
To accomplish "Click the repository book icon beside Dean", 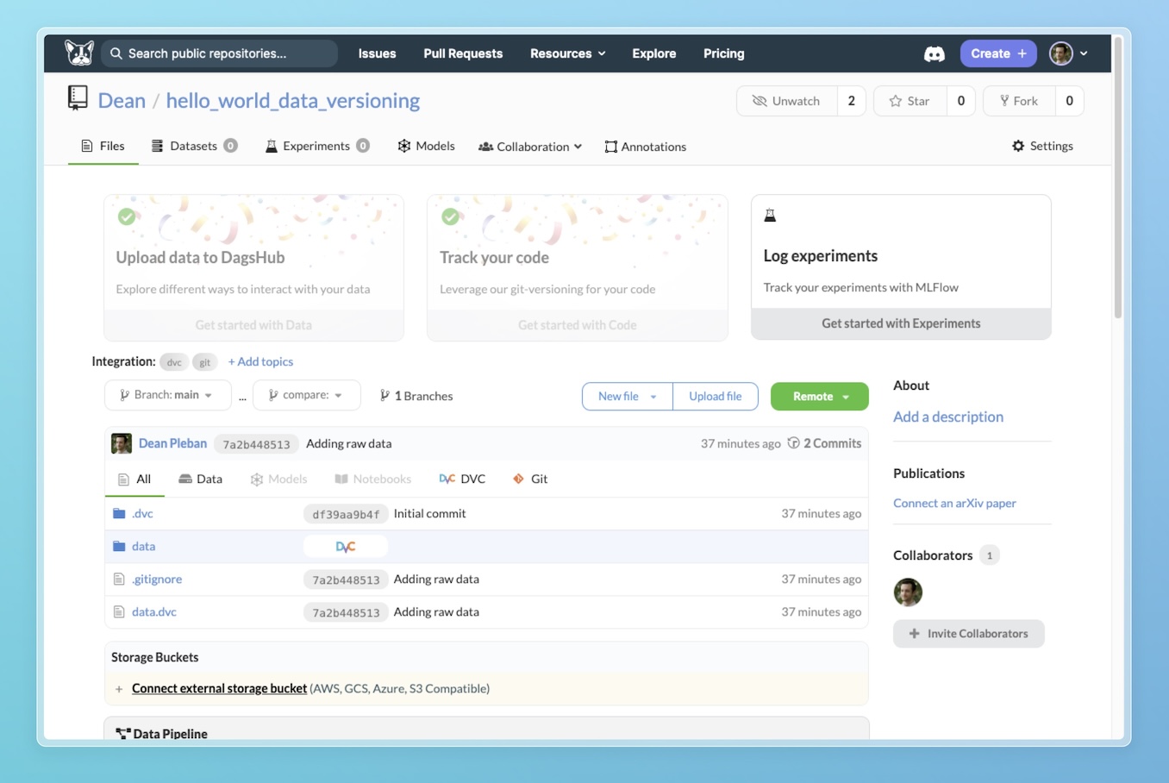I will coord(78,98).
